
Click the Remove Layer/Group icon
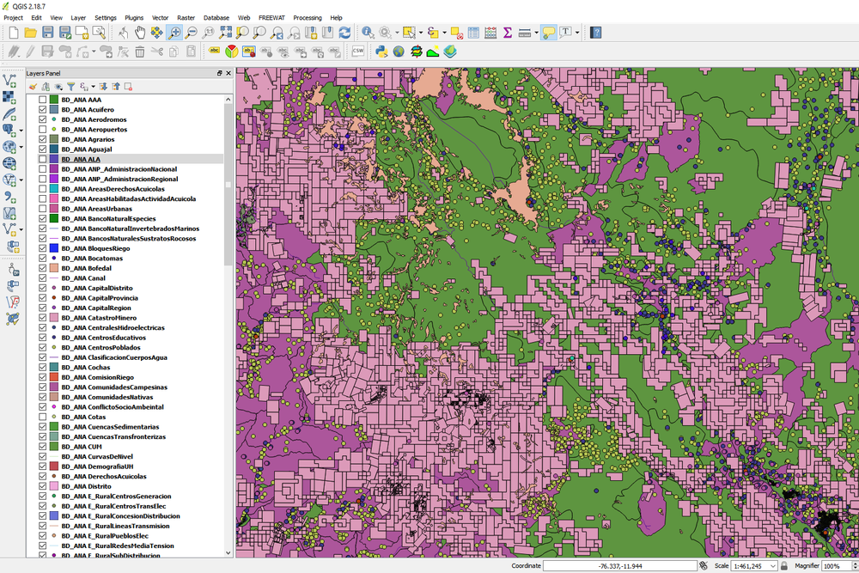[127, 86]
